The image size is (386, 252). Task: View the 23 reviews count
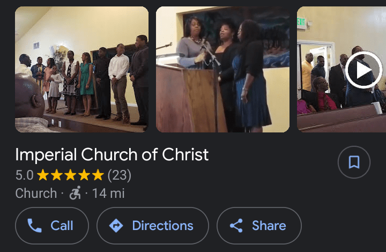120,175
